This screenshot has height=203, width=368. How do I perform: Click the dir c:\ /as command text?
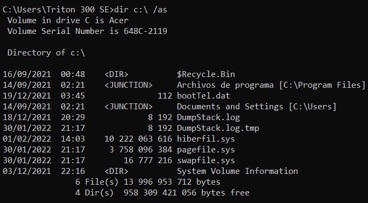click(140, 10)
